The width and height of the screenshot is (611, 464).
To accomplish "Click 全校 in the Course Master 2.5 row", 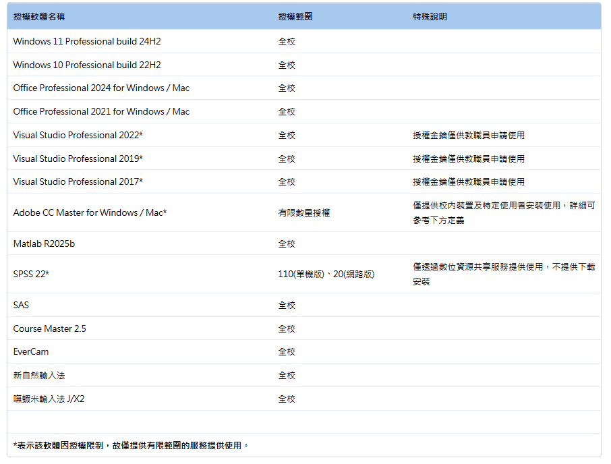I will [287, 329].
